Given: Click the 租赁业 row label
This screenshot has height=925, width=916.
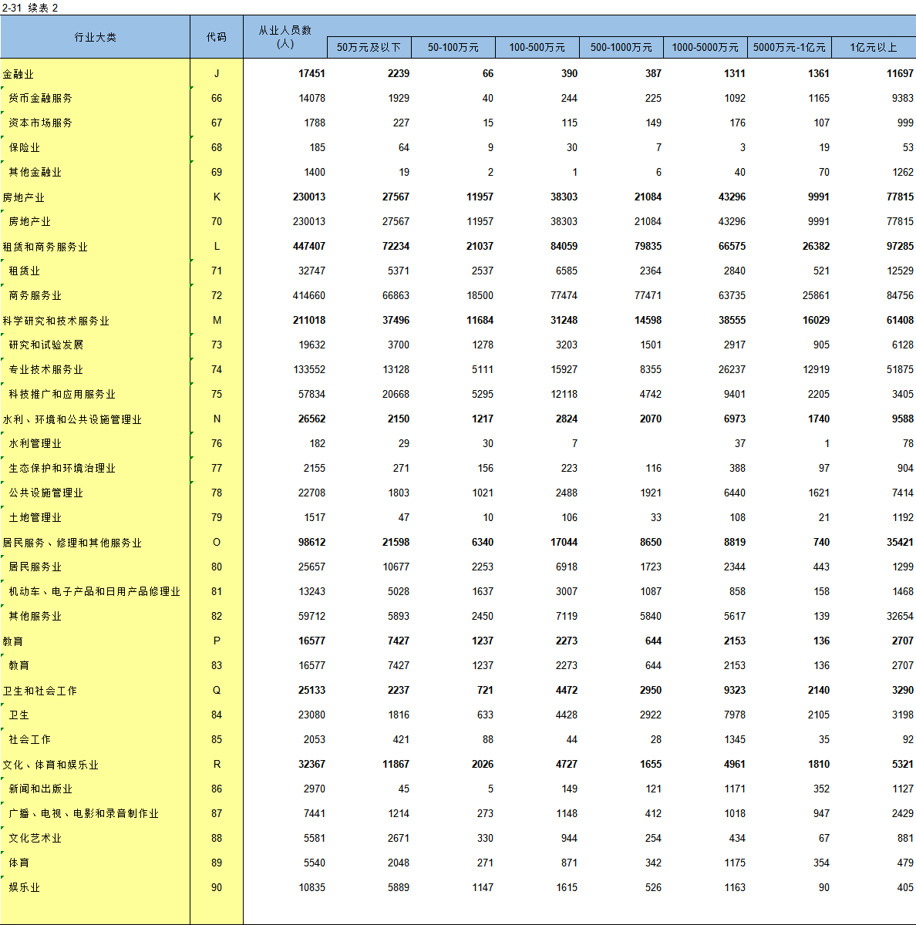Looking at the screenshot, I should point(24,271).
